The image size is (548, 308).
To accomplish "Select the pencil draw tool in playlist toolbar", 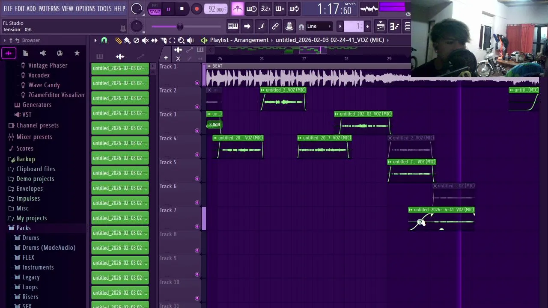I will pyautogui.click(x=118, y=40).
